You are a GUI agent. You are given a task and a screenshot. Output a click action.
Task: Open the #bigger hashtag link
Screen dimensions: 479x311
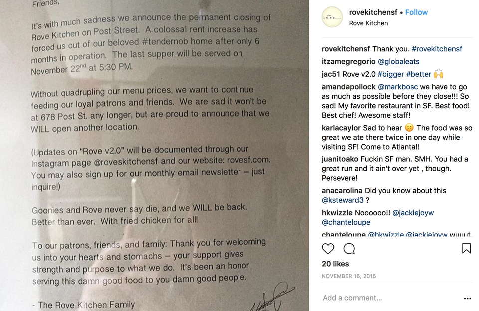pyautogui.click(x=390, y=74)
